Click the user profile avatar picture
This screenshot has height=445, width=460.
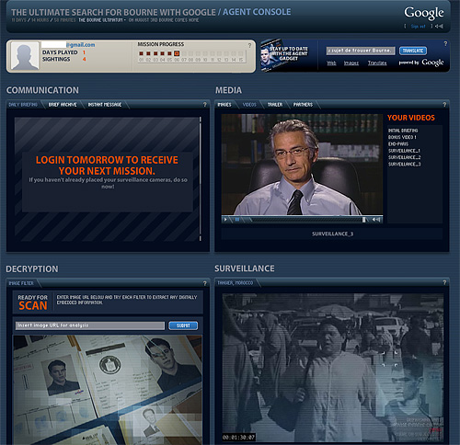point(25,56)
